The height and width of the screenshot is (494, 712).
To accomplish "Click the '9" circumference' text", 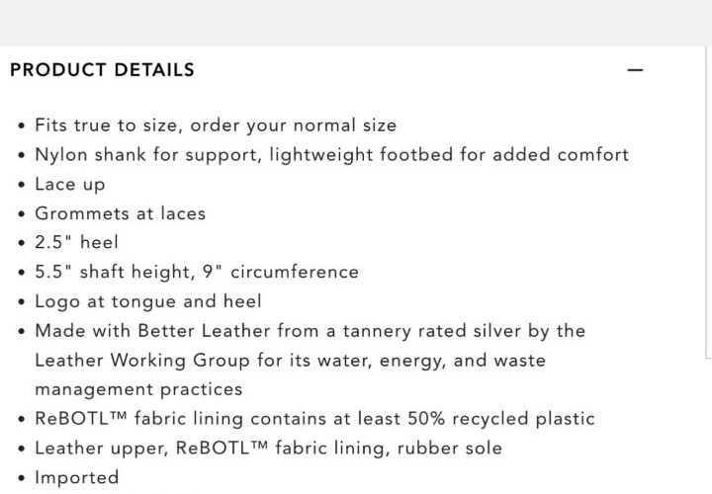I will click(x=281, y=272).
